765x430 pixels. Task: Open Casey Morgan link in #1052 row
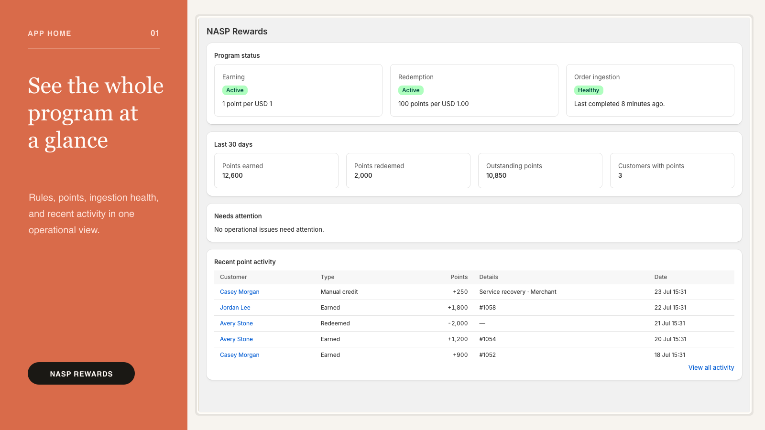click(240, 355)
